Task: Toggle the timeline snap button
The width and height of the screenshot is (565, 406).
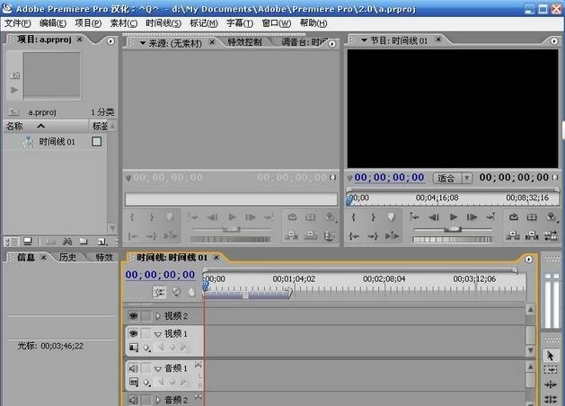Action: click(x=159, y=292)
